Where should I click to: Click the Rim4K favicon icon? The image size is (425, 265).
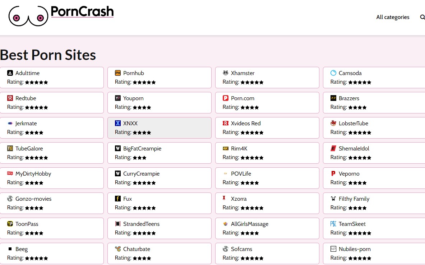point(226,148)
